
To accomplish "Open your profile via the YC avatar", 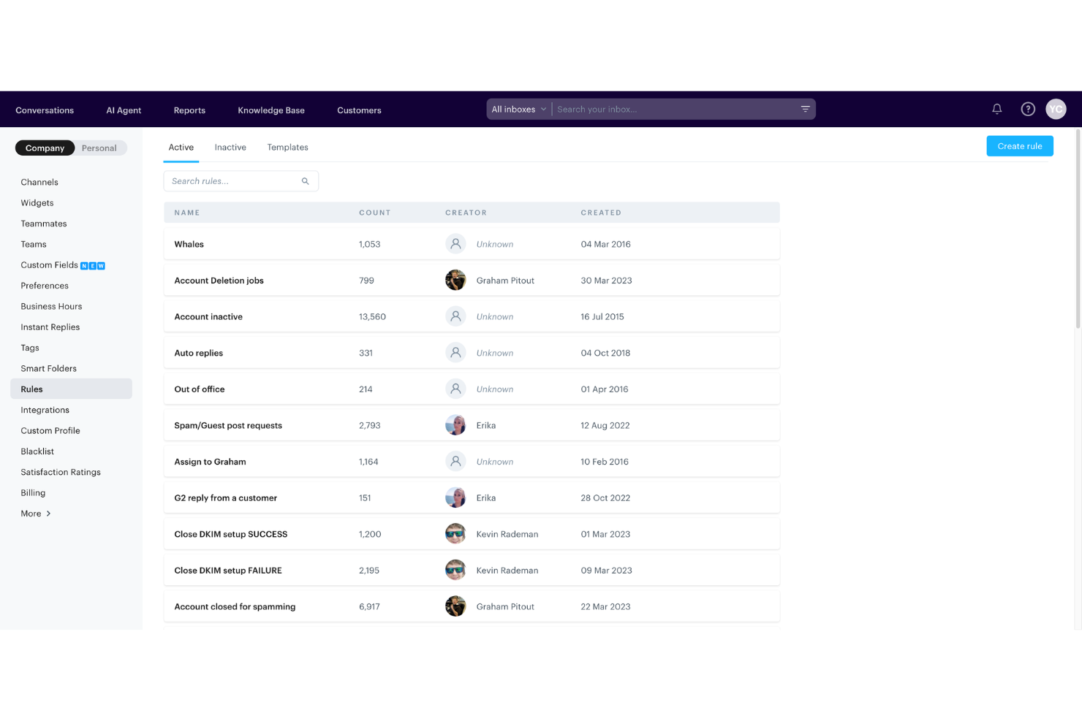I will tap(1056, 109).
